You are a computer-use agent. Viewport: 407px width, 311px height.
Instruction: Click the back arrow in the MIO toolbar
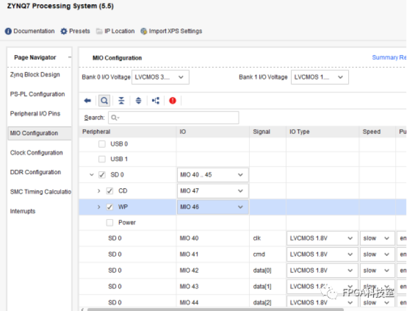click(88, 100)
